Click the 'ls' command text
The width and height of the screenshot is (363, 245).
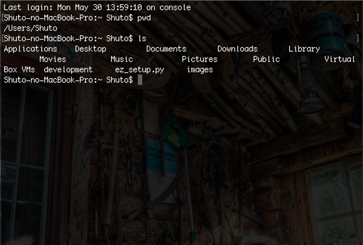[x=142, y=38]
